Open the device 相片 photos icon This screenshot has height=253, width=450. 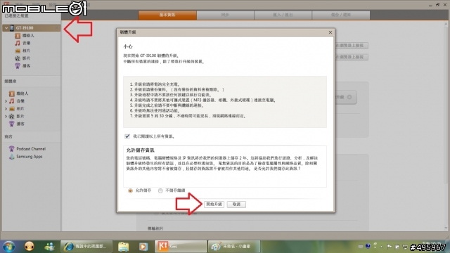[x=18, y=51]
